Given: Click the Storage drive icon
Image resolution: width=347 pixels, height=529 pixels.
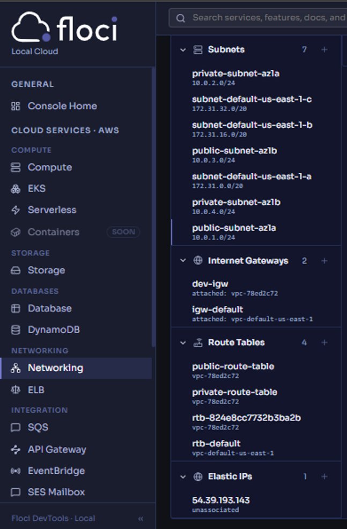Looking at the screenshot, I should coord(16,270).
